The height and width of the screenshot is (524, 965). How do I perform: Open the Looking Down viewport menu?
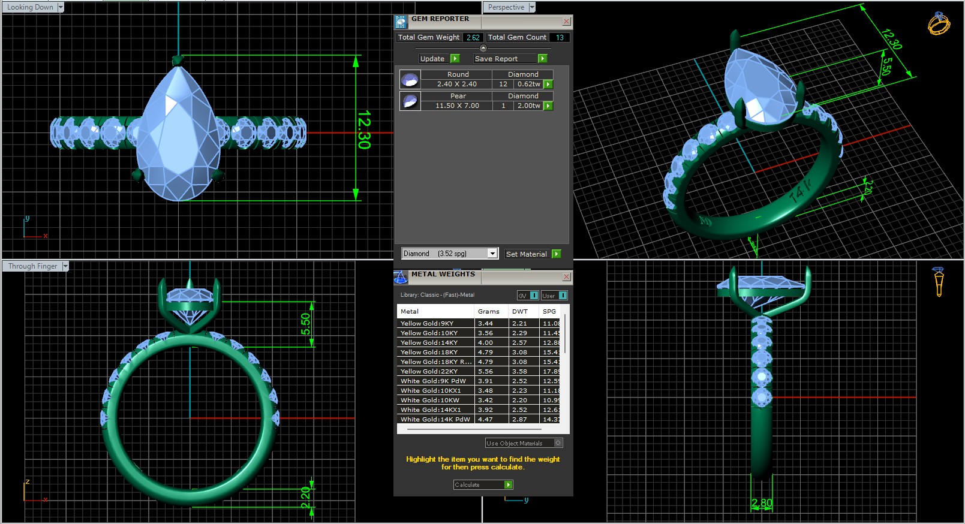pos(60,7)
